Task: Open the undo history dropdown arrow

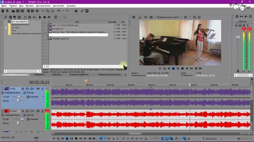Action: click(x=63, y=11)
